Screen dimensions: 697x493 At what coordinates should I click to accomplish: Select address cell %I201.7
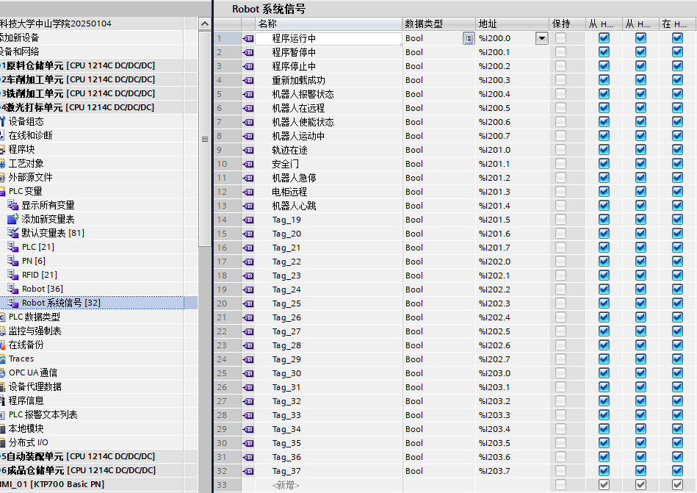pyautogui.click(x=512, y=248)
